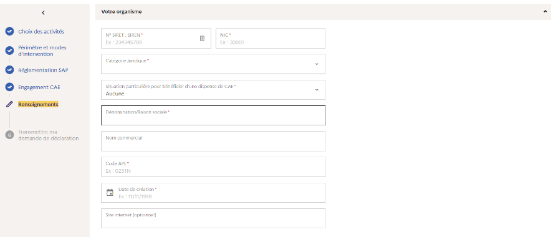Expand Situation particulière CAE dispense dropdown
Image resolution: width=551 pixels, height=237 pixels.
213,90
